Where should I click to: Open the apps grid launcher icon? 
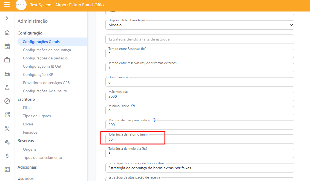[7, 5]
